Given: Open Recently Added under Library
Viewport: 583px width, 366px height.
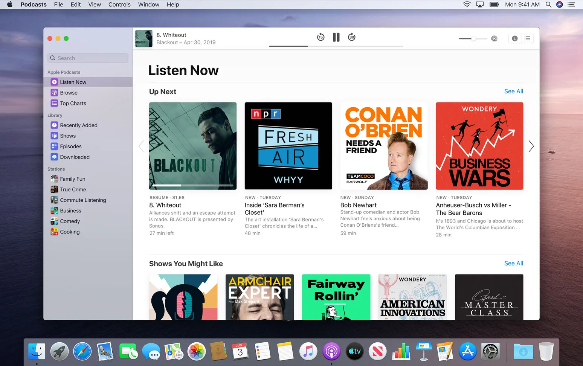Looking at the screenshot, I should point(78,125).
